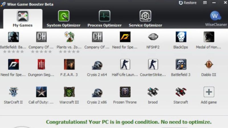Viewport: 228px width, 128px height.
Task: Launch the Medal of Hon... icon
Action: (209, 37)
